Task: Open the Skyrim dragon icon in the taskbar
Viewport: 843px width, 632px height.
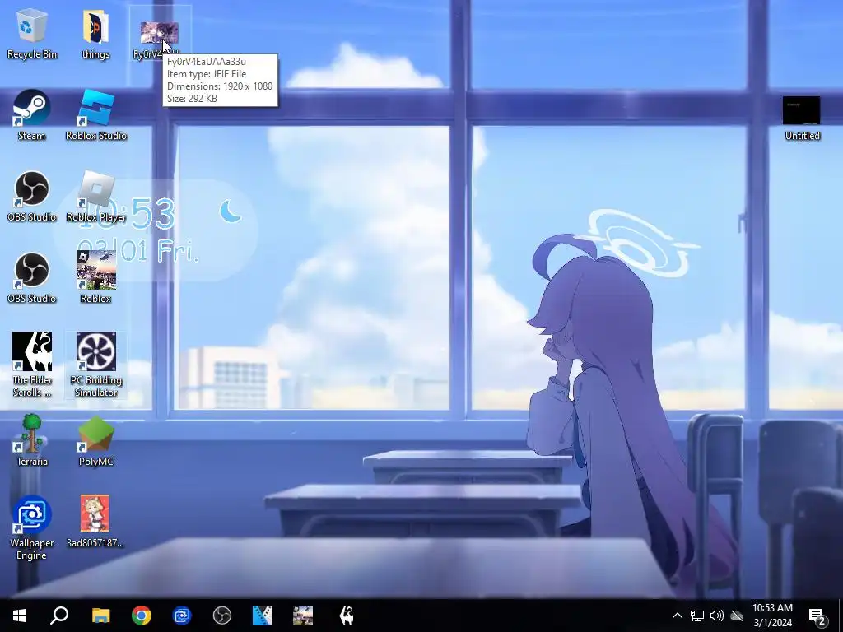Action: click(x=347, y=616)
